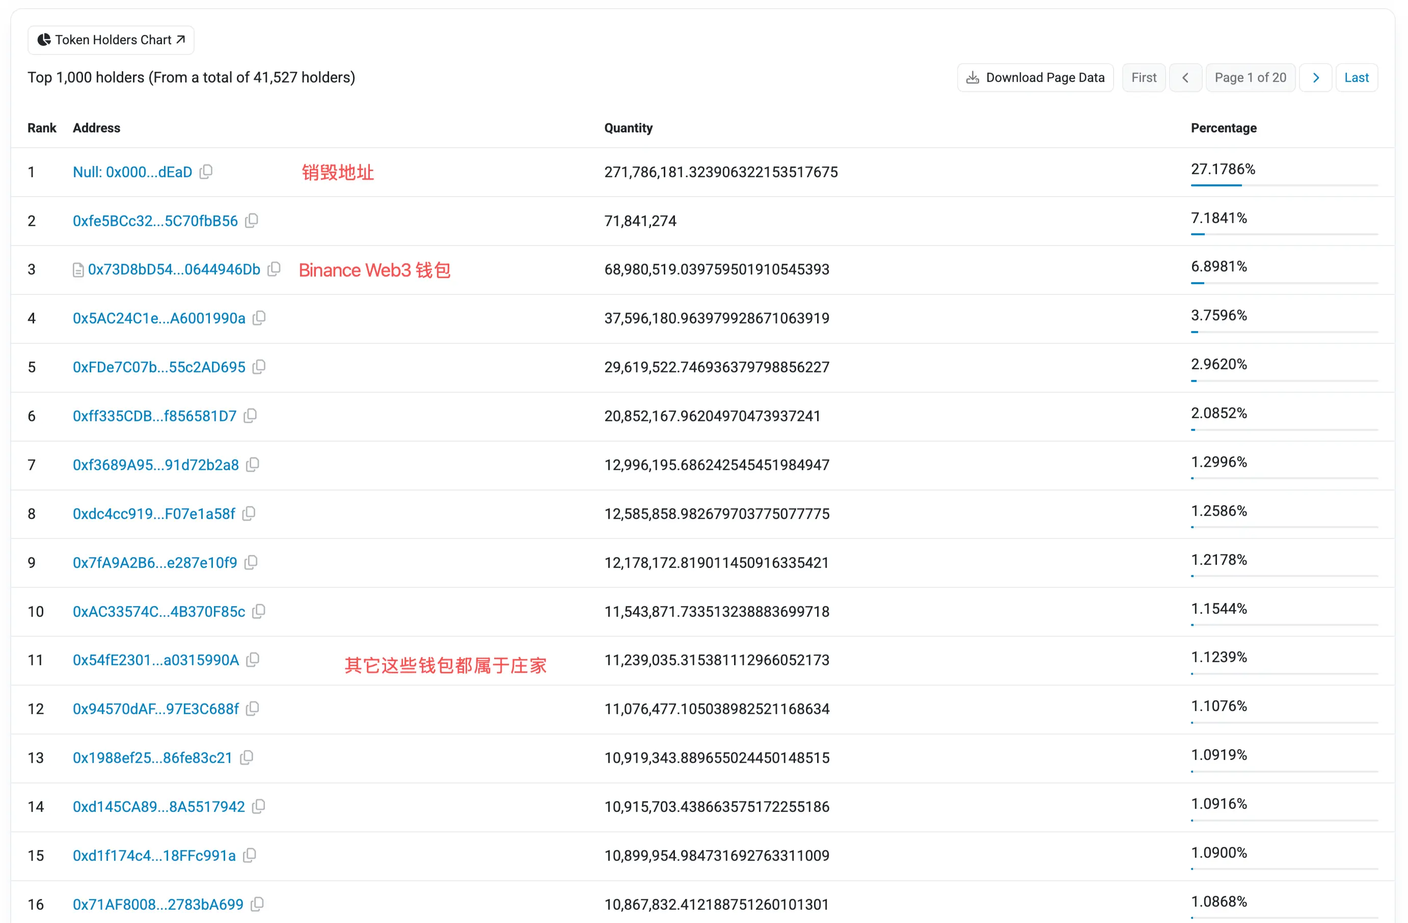The width and height of the screenshot is (1408, 923).
Task: Click the Page 1 of 20 indicator
Action: pyautogui.click(x=1250, y=77)
